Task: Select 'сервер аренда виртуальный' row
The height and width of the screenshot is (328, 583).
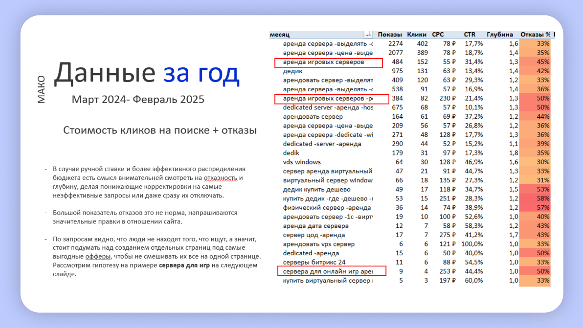Action: [x=411, y=171]
